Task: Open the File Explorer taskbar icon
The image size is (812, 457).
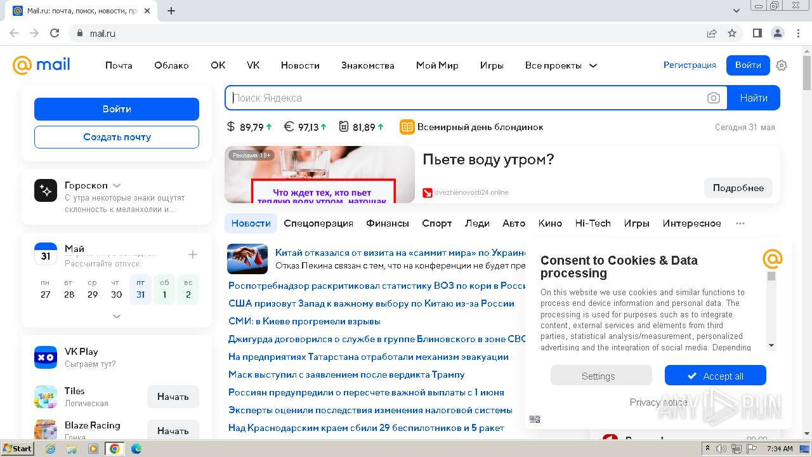Action: click(x=72, y=449)
